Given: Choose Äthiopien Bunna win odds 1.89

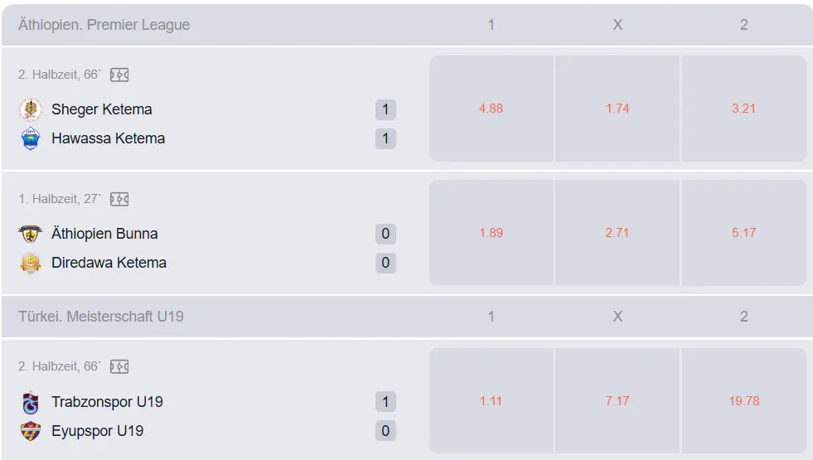Looking at the screenshot, I should [x=491, y=233].
